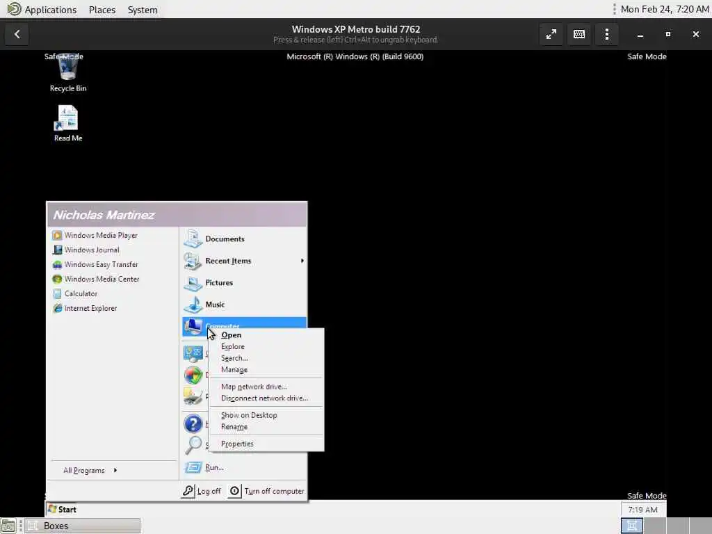The height and width of the screenshot is (534, 712).
Task: Click the Calculator icon in Start menu
Action: click(x=57, y=294)
